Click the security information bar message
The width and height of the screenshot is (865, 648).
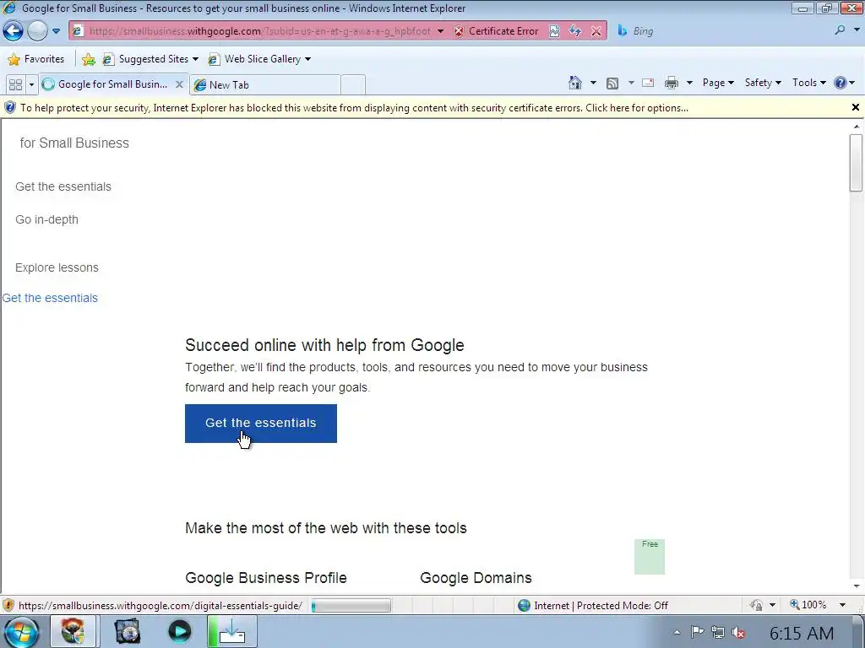[x=354, y=108]
